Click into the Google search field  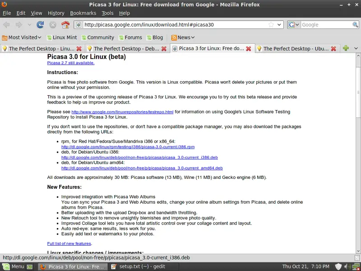tap(326, 25)
